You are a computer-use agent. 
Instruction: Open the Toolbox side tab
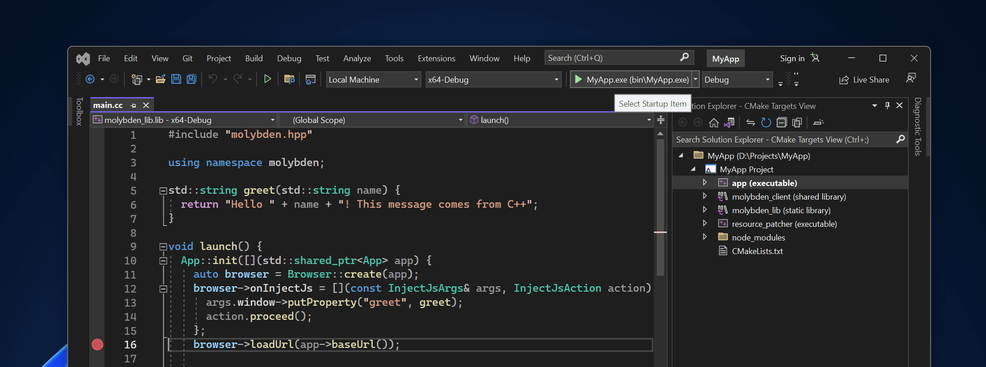click(x=79, y=111)
